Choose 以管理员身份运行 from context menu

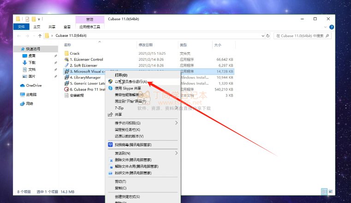click(x=131, y=82)
